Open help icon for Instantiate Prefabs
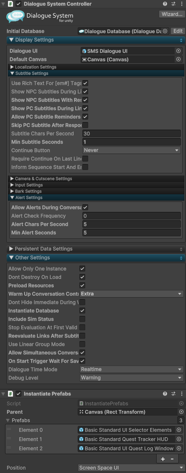This screenshot has width=186, height=473. tap(165, 394)
